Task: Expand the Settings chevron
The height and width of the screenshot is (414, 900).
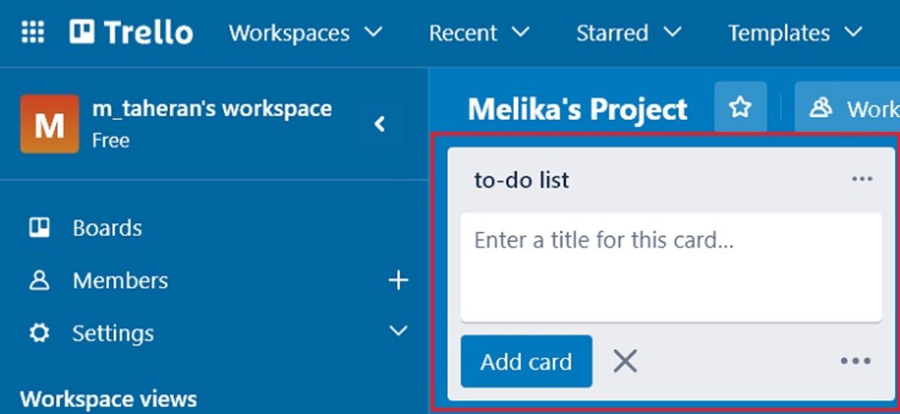Action: [x=398, y=331]
